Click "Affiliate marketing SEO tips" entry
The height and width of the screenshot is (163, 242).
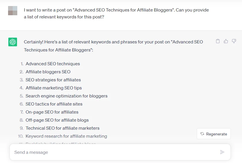point(54,88)
